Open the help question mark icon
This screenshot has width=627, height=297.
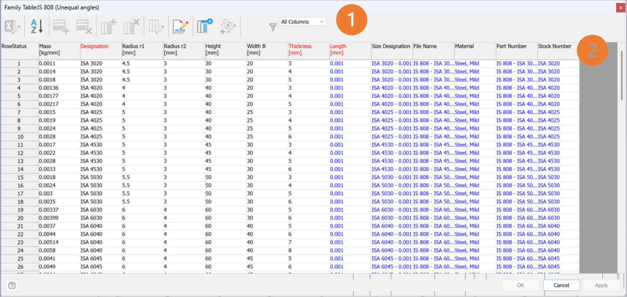click(12, 286)
